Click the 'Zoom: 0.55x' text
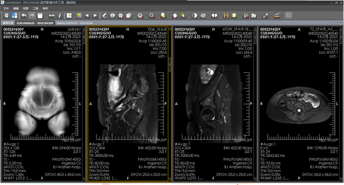 click(x=270, y=175)
